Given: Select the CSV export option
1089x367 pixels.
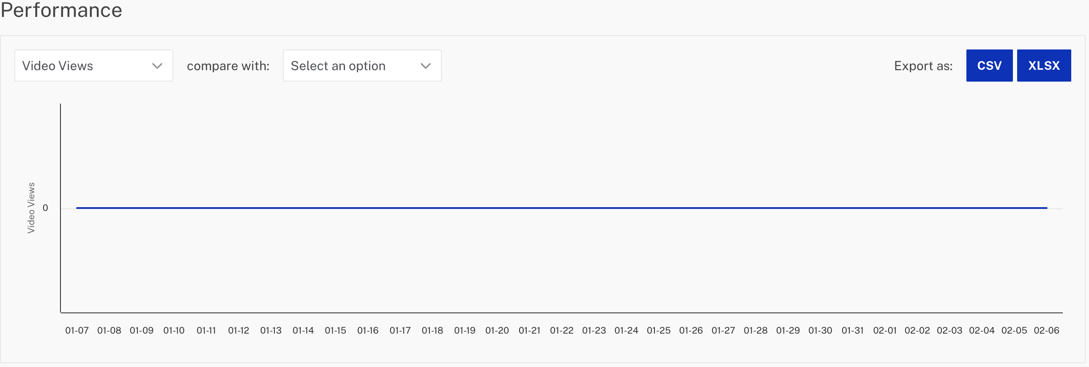Looking at the screenshot, I should pos(989,65).
